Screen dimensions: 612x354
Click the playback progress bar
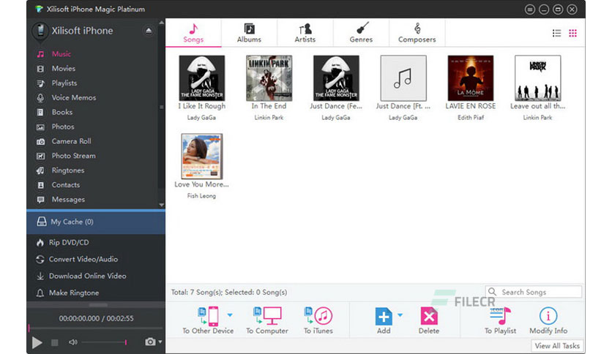tap(96, 328)
